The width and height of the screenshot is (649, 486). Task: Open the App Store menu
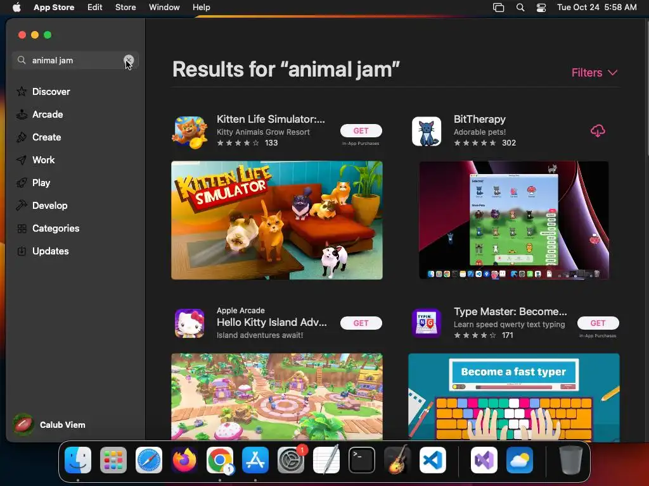[x=54, y=8]
